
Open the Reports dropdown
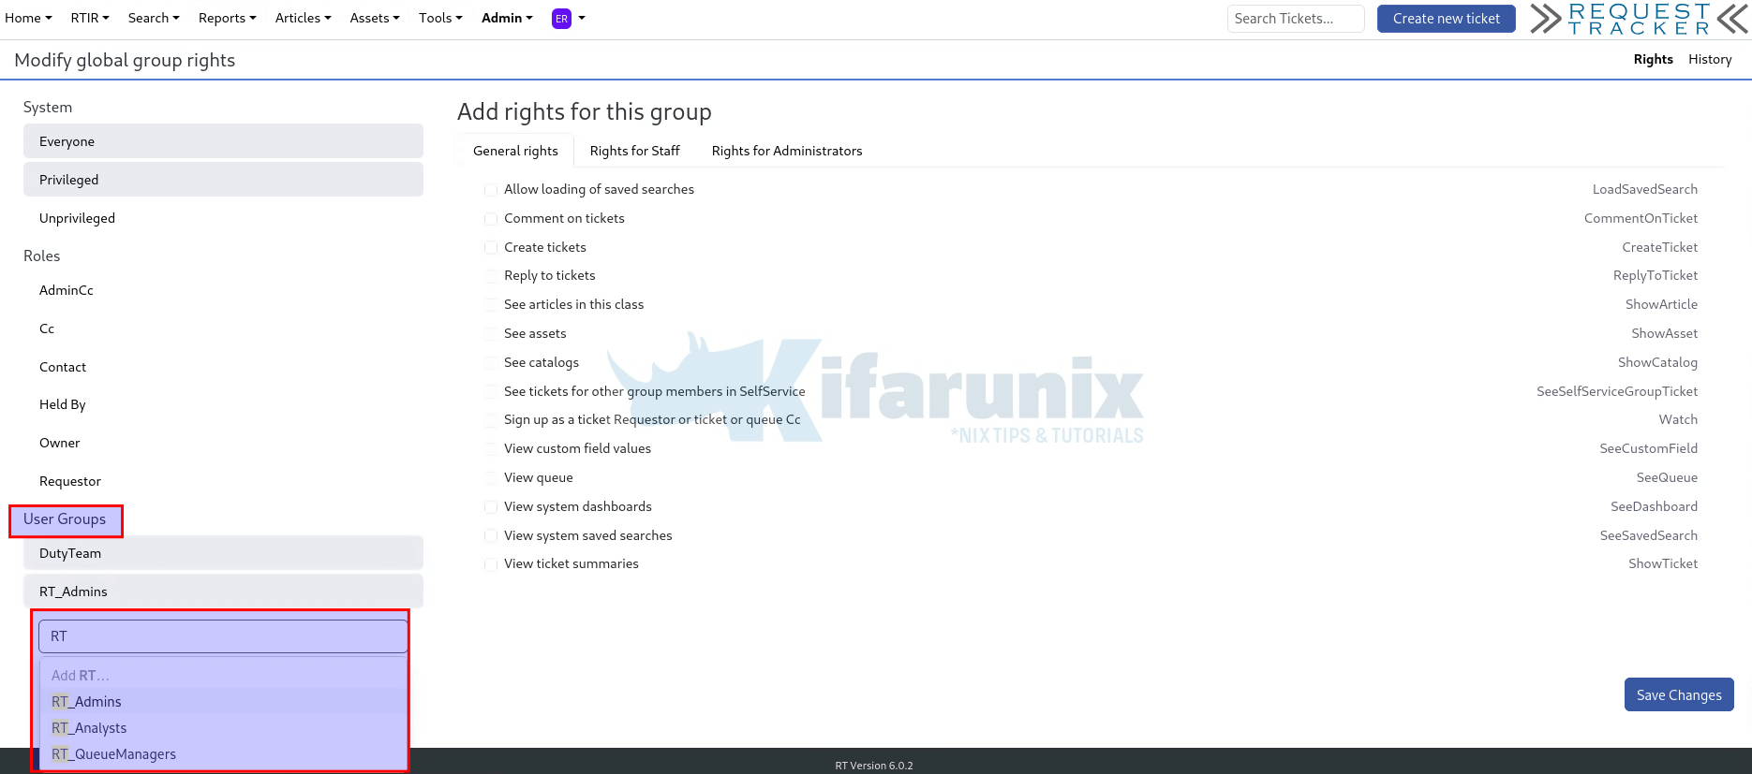pos(227,19)
